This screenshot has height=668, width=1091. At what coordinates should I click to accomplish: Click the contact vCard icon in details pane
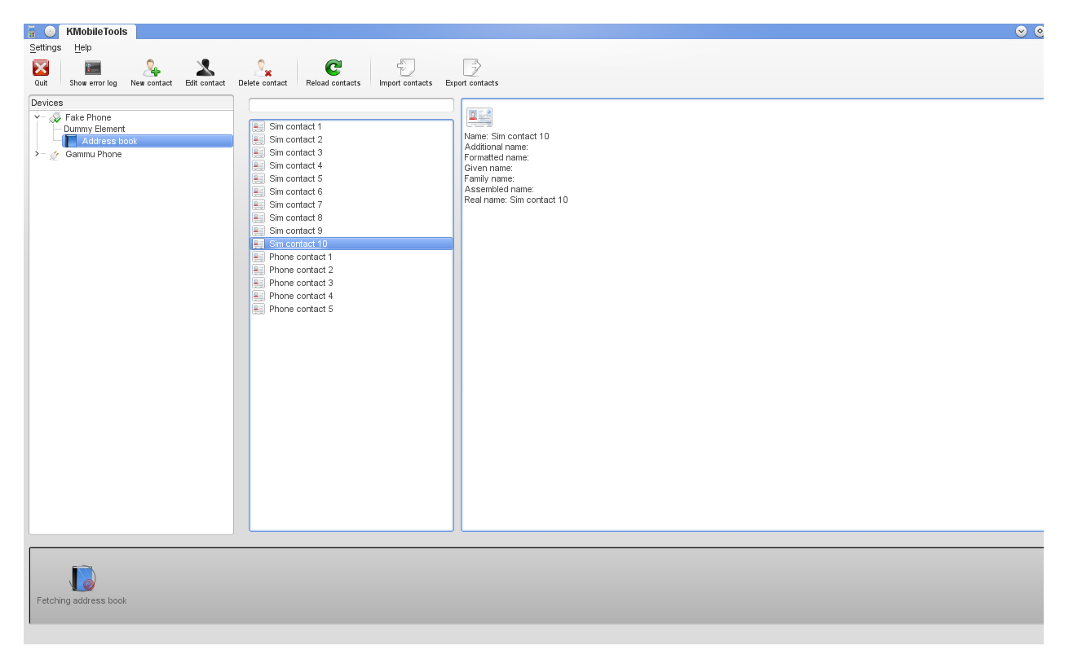(x=479, y=118)
